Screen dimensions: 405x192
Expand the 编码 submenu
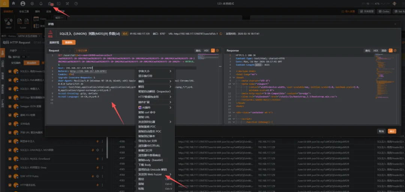point(155,81)
